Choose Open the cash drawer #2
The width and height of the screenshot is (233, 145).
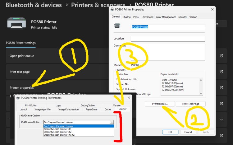tap(79, 132)
